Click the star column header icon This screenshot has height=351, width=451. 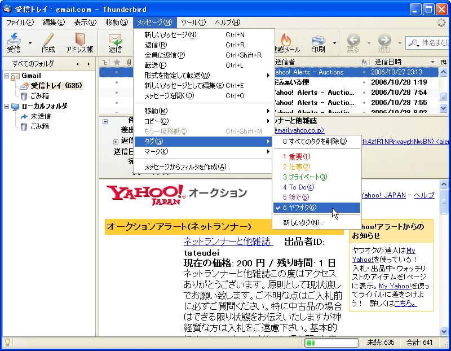coord(117,62)
